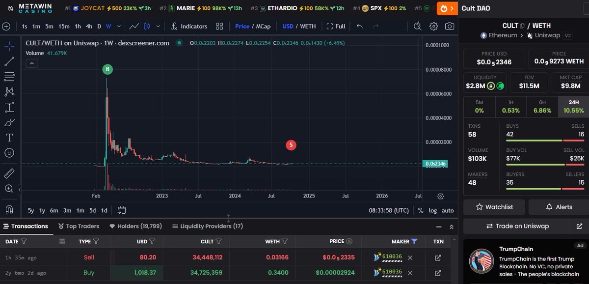The image size is (589, 284).
Task: Select the 15m timeframe
Action: (x=64, y=26)
